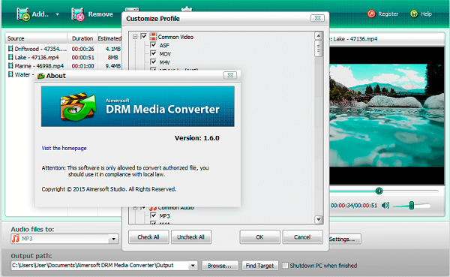This screenshot has width=450, height=277.
Task: Close the Customize Profile dialog
Action: 318,18
